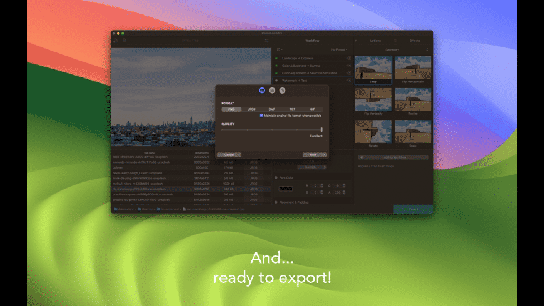Viewport: 544px width, 306px height.
Task: Click the B color value stepper
Action: coord(321,192)
